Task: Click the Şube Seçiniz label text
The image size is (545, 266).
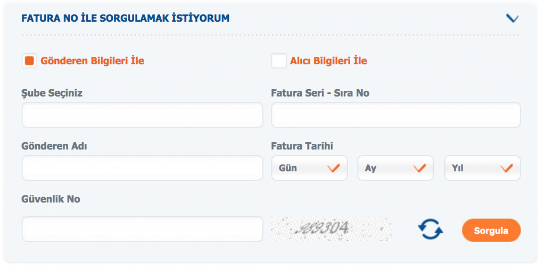Action: click(52, 93)
